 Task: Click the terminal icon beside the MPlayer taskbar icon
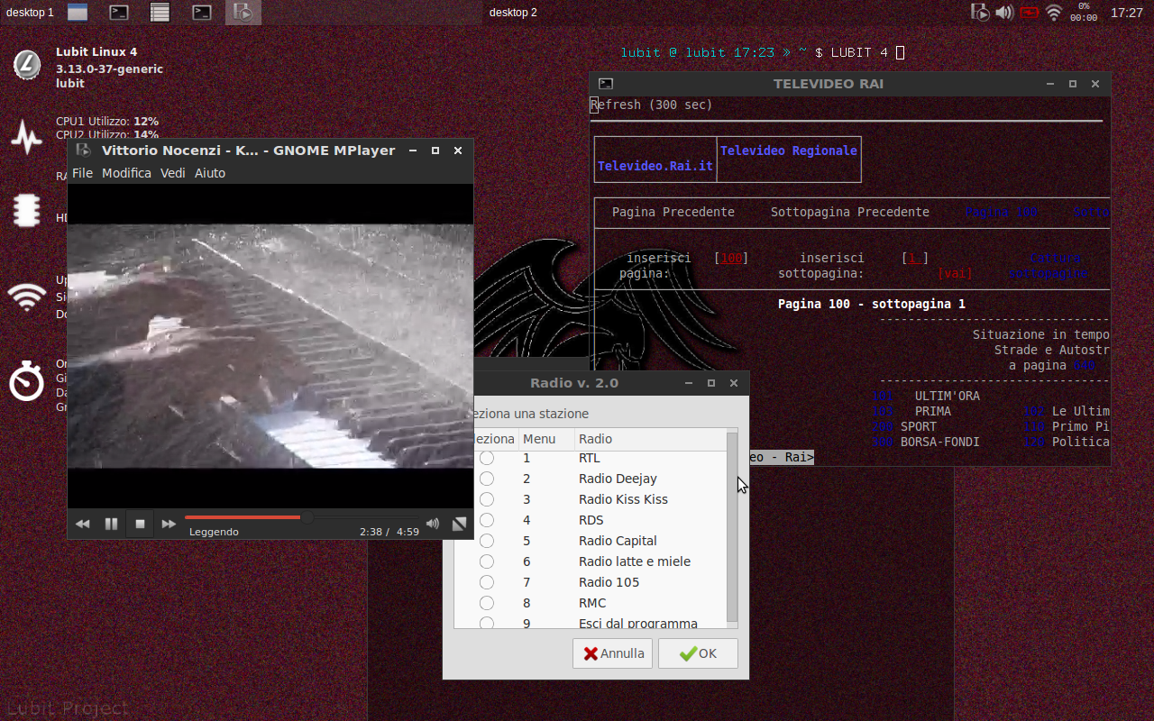point(202,13)
